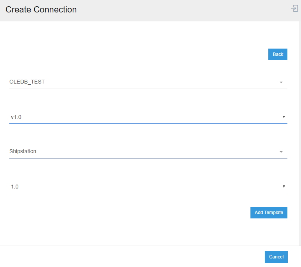Screen dimensions: 301x267
Task: Expand the v1.0 version selector
Action: [x=148, y=117]
